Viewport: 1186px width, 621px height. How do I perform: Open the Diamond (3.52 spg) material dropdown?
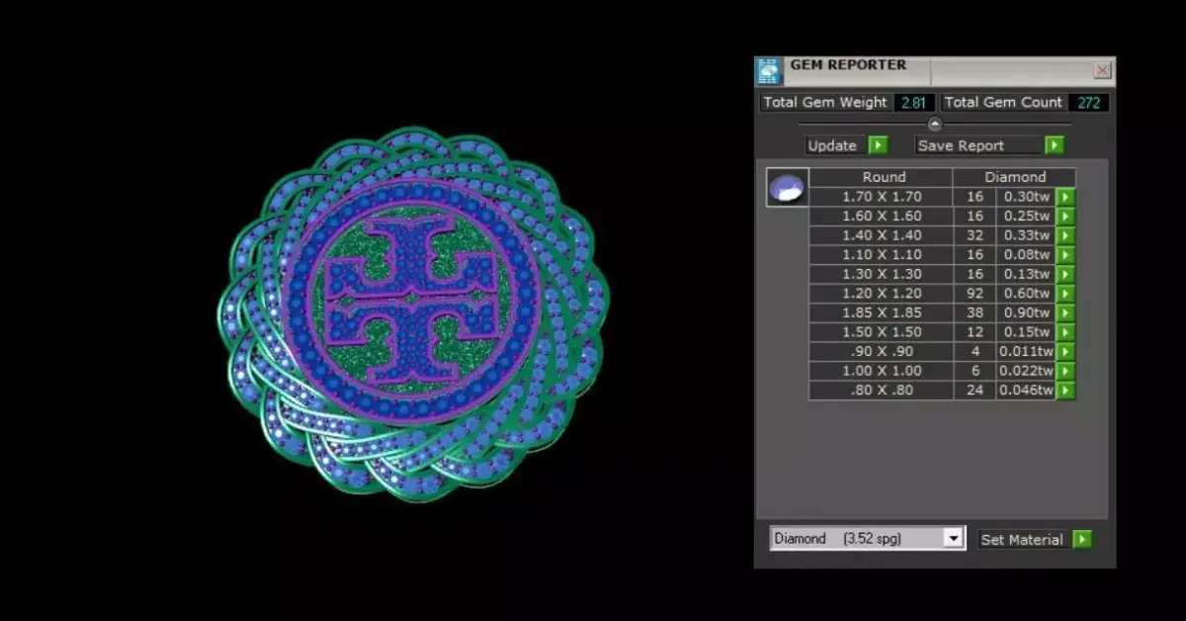click(x=953, y=538)
